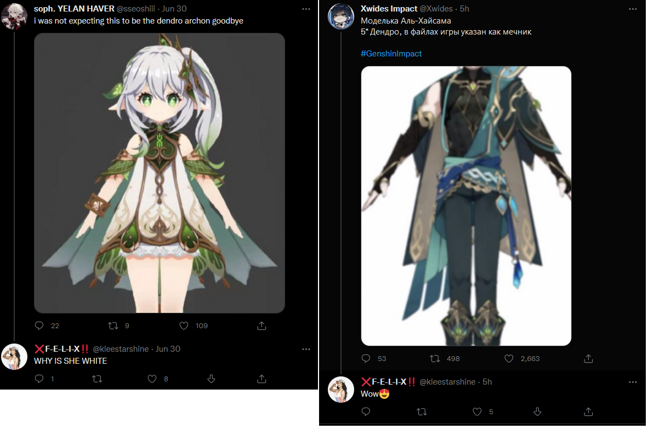The image size is (648, 429).
Task: View the Nahida model image
Action: (160, 173)
